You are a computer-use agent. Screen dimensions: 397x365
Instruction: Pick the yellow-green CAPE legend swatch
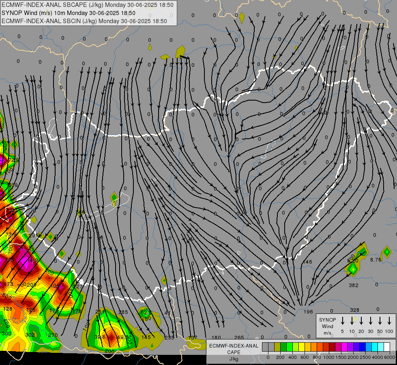pos(296,347)
